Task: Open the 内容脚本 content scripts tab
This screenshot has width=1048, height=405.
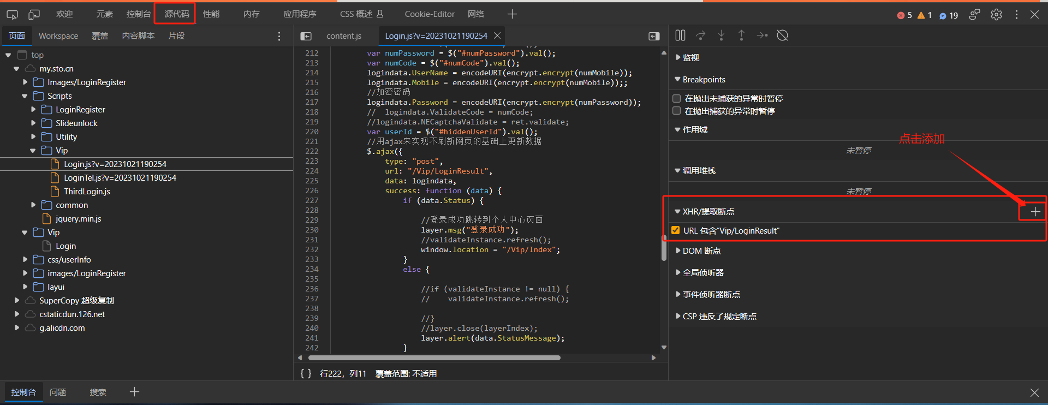Action: (138, 36)
